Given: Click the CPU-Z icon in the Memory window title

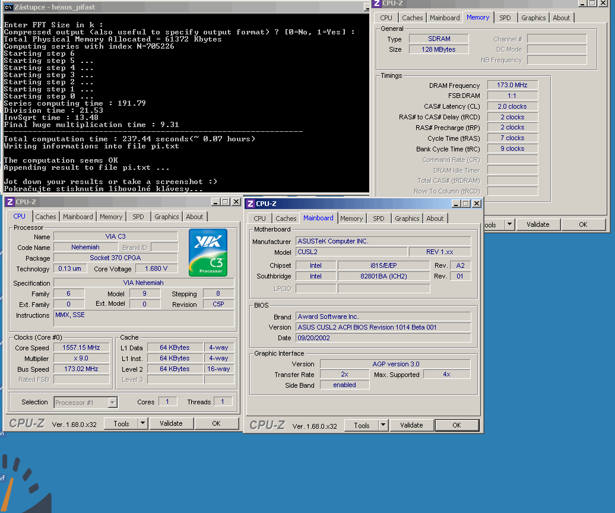Looking at the screenshot, I should [377, 3].
